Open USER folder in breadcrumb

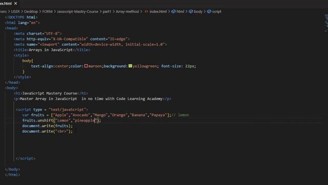[x=15, y=11]
